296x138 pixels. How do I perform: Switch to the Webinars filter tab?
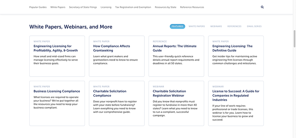(216, 26)
